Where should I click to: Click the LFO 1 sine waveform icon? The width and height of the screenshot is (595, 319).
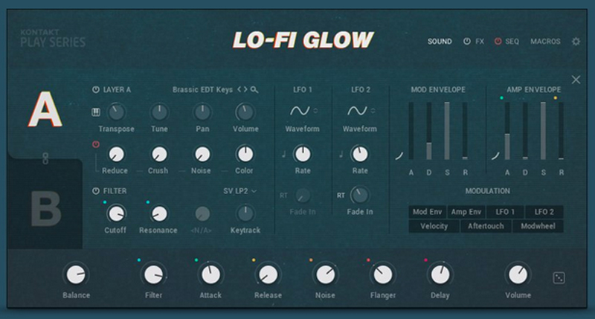300,110
